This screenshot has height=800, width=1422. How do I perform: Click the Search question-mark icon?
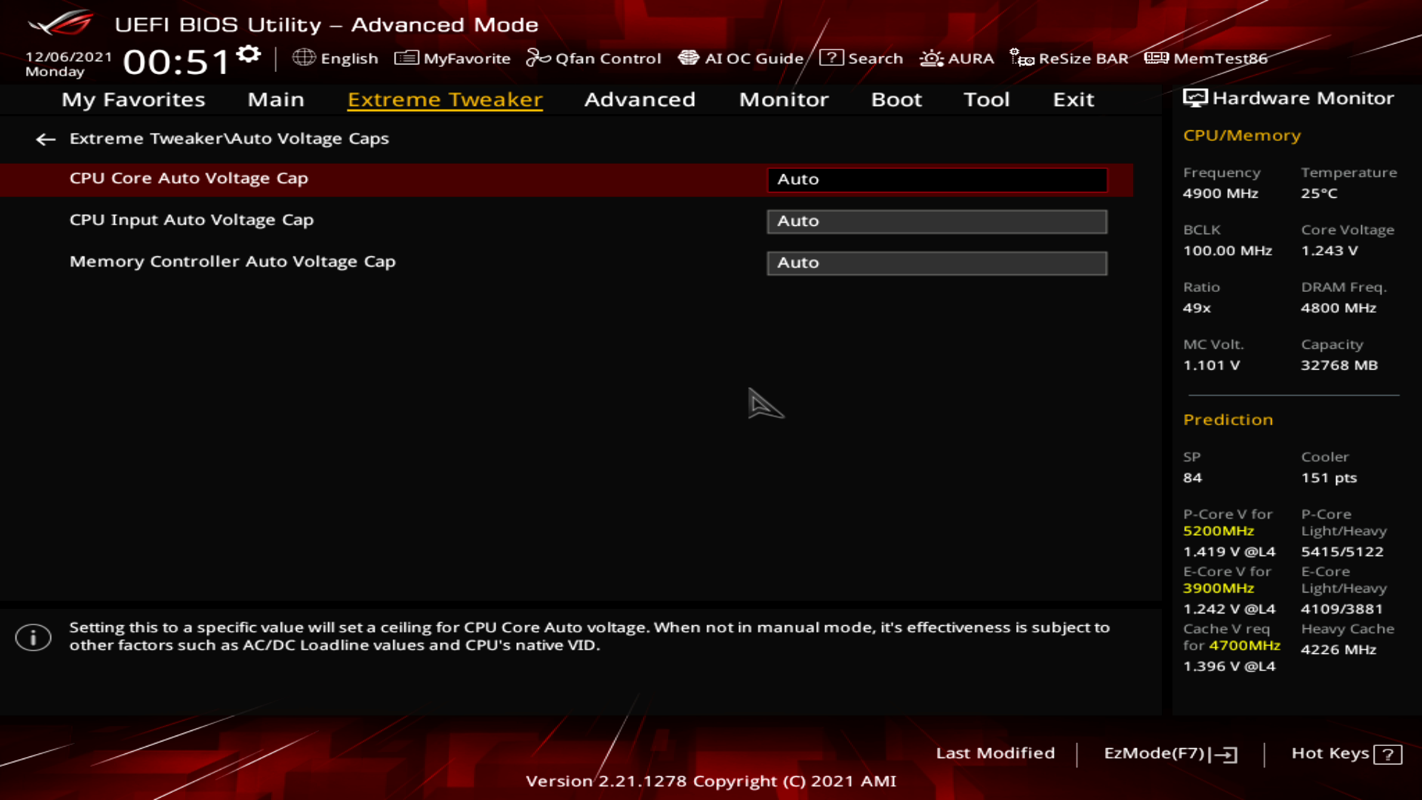[x=831, y=58]
